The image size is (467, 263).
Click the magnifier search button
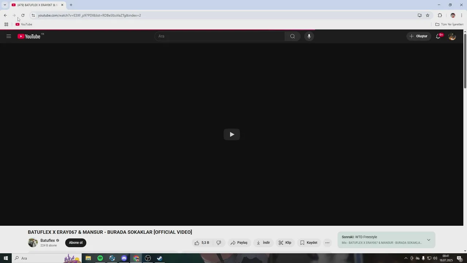[293, 36]
